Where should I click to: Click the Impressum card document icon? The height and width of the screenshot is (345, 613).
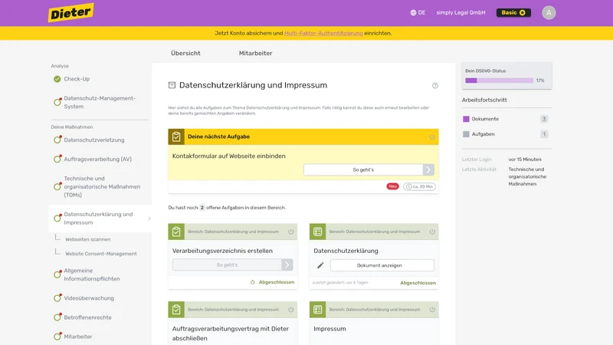(317, 310)
